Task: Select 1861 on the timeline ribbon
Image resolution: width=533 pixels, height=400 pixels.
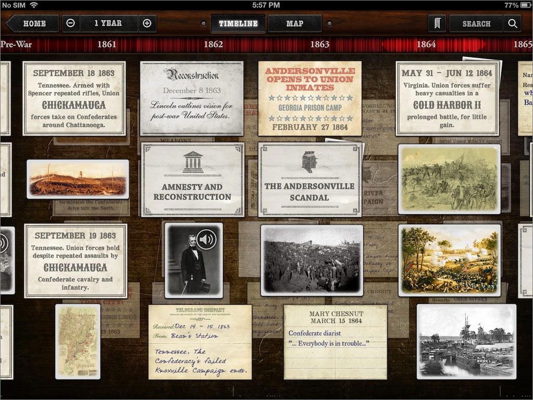Action: tap(107, 44)
